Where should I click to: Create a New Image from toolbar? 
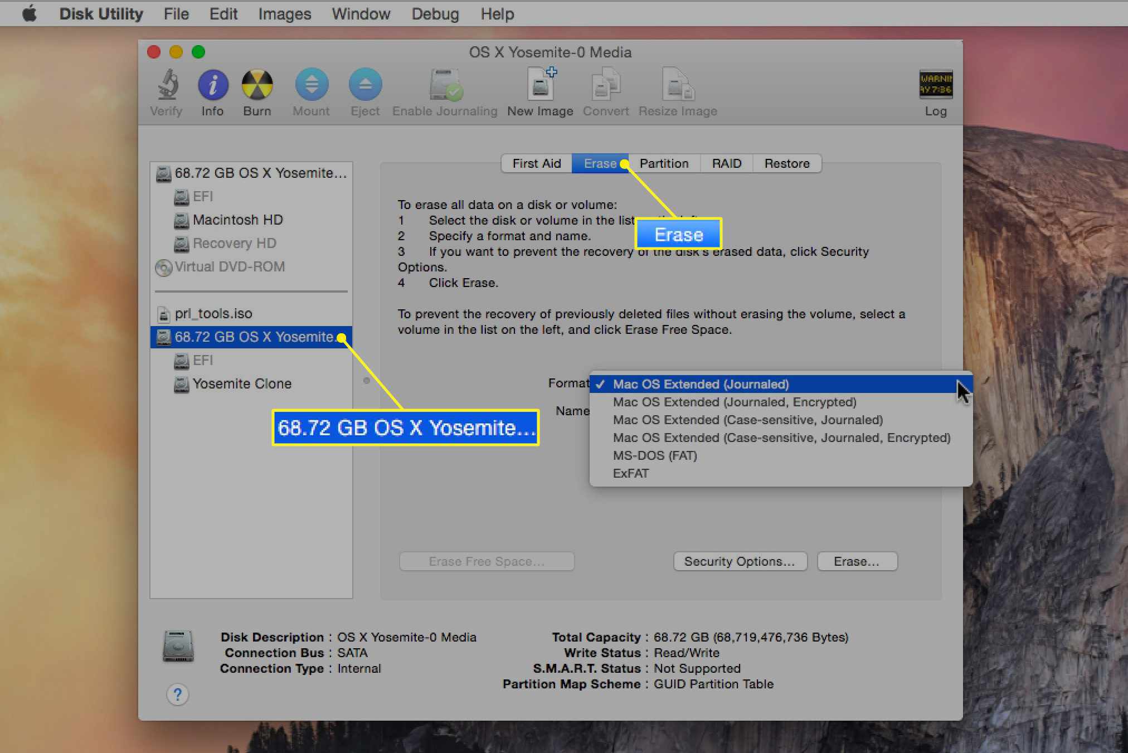541,85
